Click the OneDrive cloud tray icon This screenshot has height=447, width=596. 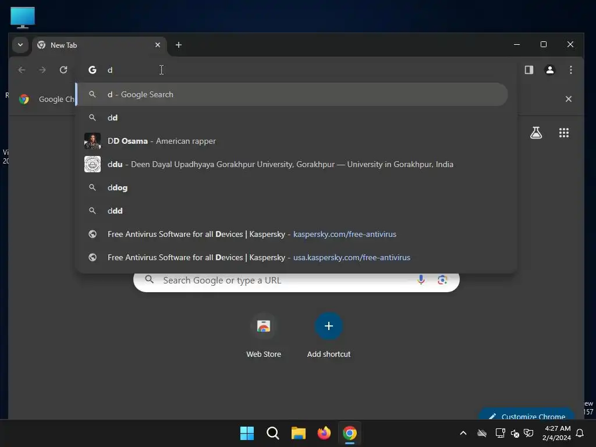pyautogui.click(x=481, y=433)
